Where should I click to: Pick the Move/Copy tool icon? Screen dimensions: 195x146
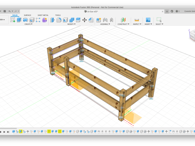click(84, 20)
